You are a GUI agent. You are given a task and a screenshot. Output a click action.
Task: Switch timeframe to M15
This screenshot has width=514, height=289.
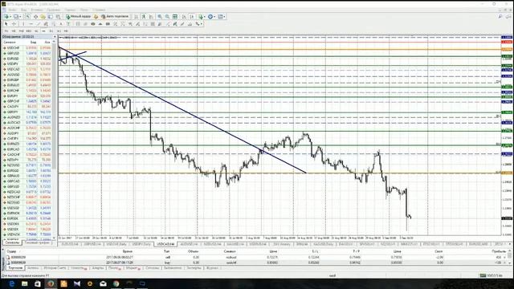pos(22,31)
